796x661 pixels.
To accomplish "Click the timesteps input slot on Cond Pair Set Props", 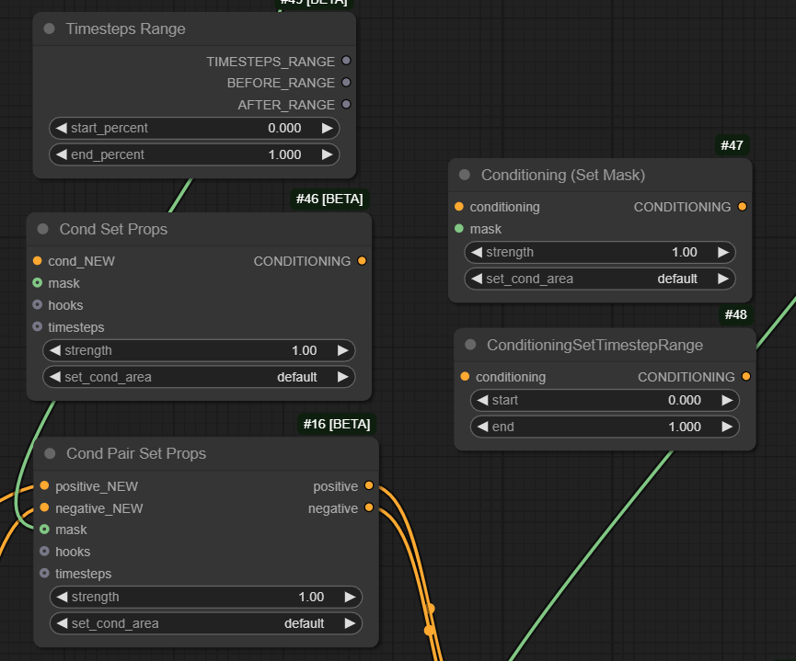I will click(44, 573).
